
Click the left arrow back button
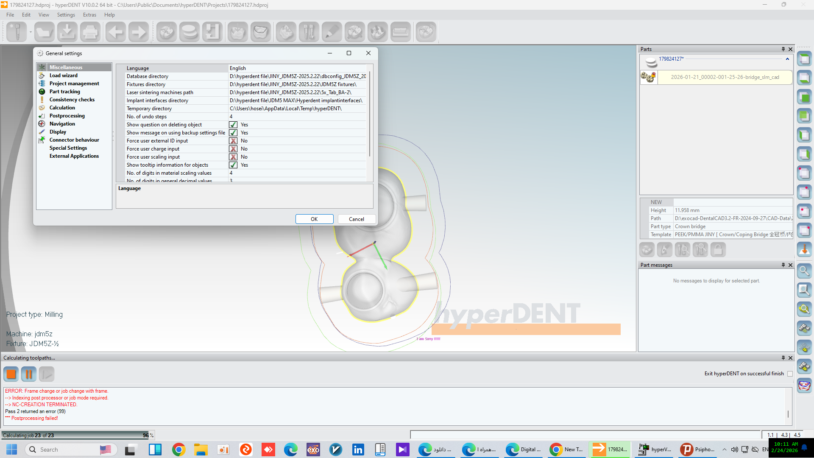(115, 32)
